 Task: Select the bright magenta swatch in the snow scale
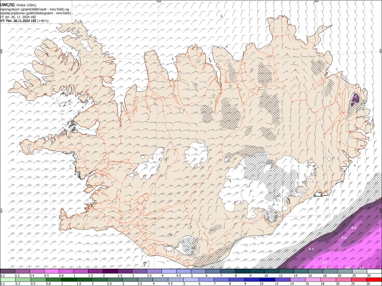52,271
